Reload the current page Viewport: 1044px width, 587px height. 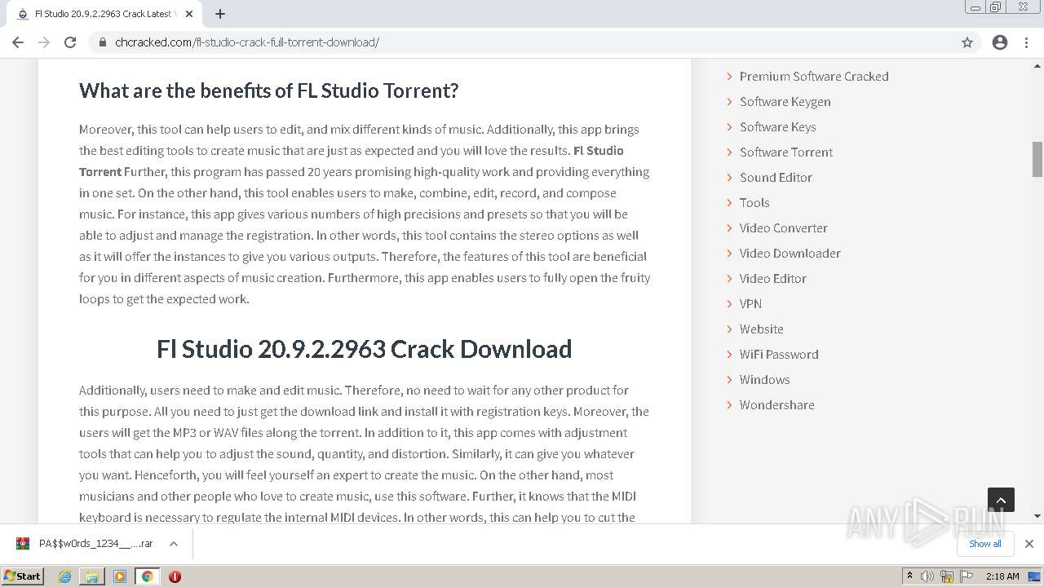70,42
